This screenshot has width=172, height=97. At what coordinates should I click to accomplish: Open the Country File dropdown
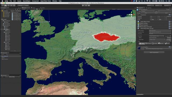(x=160, y=32)
